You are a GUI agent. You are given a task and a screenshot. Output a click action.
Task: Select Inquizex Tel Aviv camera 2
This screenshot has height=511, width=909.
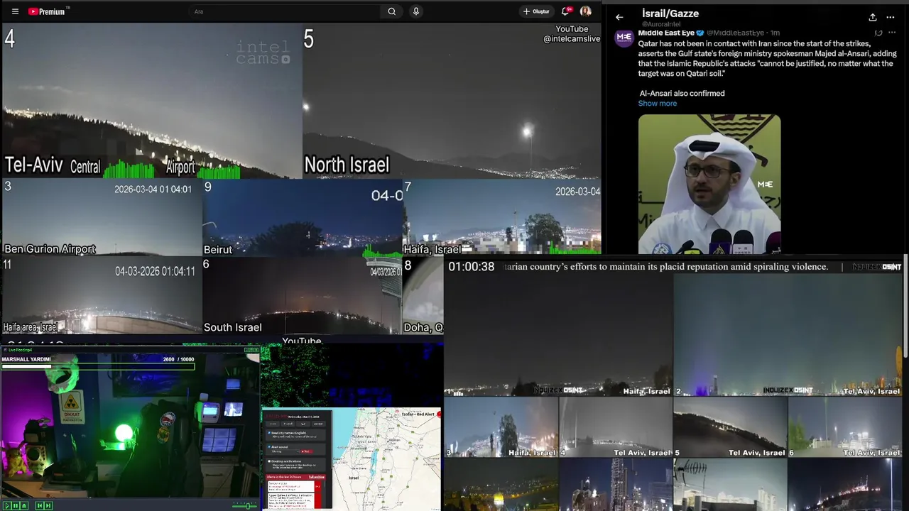788,335
